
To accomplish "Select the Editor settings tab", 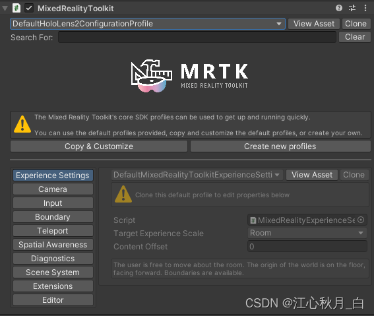I will coord(53,300).
